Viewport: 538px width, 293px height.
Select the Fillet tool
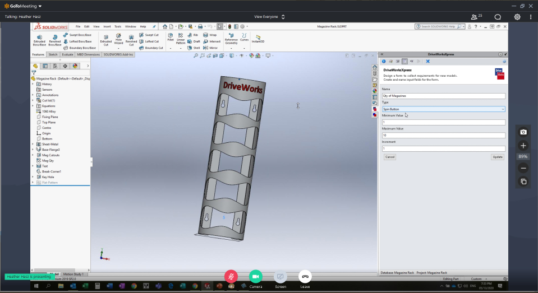tap(171, 38)
